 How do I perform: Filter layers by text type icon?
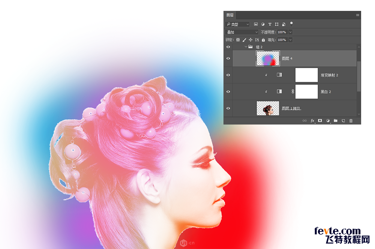tap(270, 24)
